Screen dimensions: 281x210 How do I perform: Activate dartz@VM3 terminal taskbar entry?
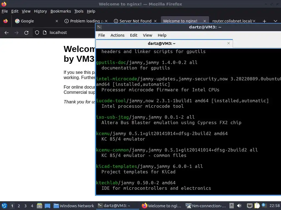[117, 206]
